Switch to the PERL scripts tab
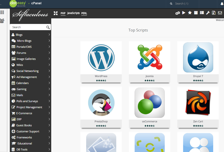The width and height of the screenshot is (224, 152). (x=84, y=13)
